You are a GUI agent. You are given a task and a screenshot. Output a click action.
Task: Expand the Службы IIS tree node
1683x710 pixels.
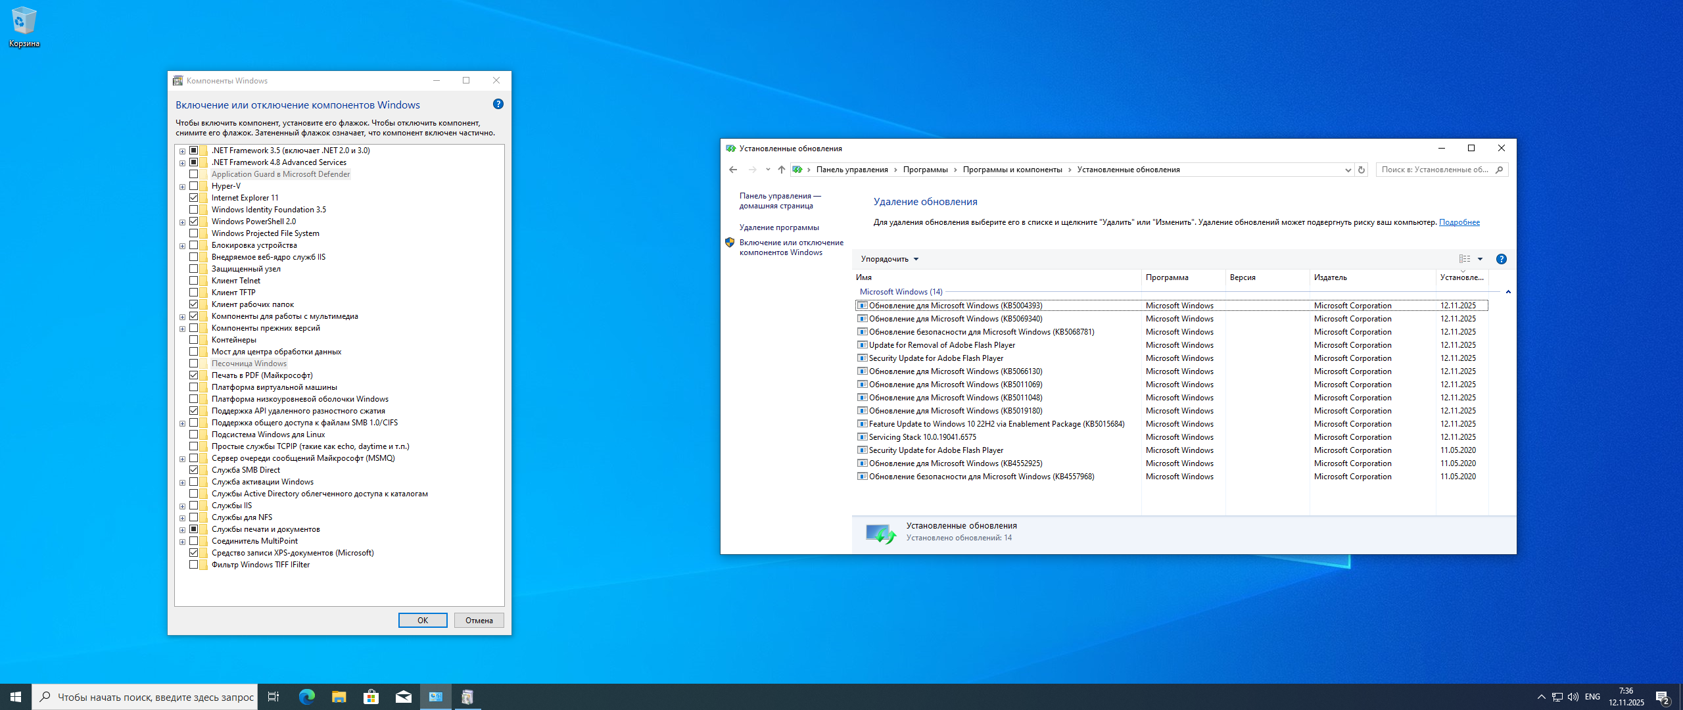pyautogui.click(x=182, y=506)
